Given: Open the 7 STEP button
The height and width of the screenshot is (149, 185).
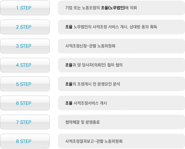Looking at the screenshot, I should tap(25, 122).
